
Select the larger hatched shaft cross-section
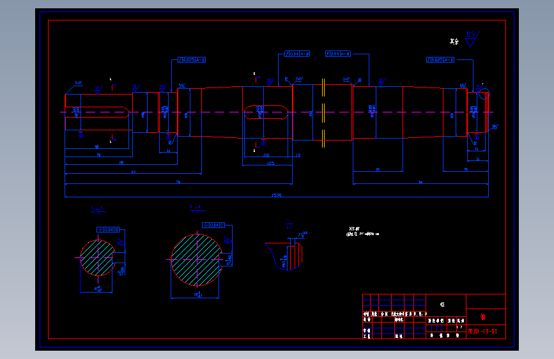(x=197, y=260)
